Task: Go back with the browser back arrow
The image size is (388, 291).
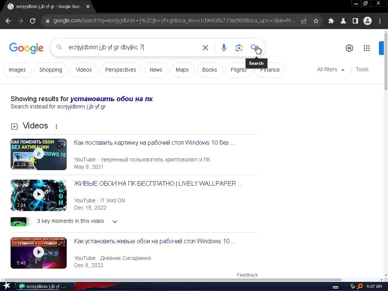Action: [8, 21]
